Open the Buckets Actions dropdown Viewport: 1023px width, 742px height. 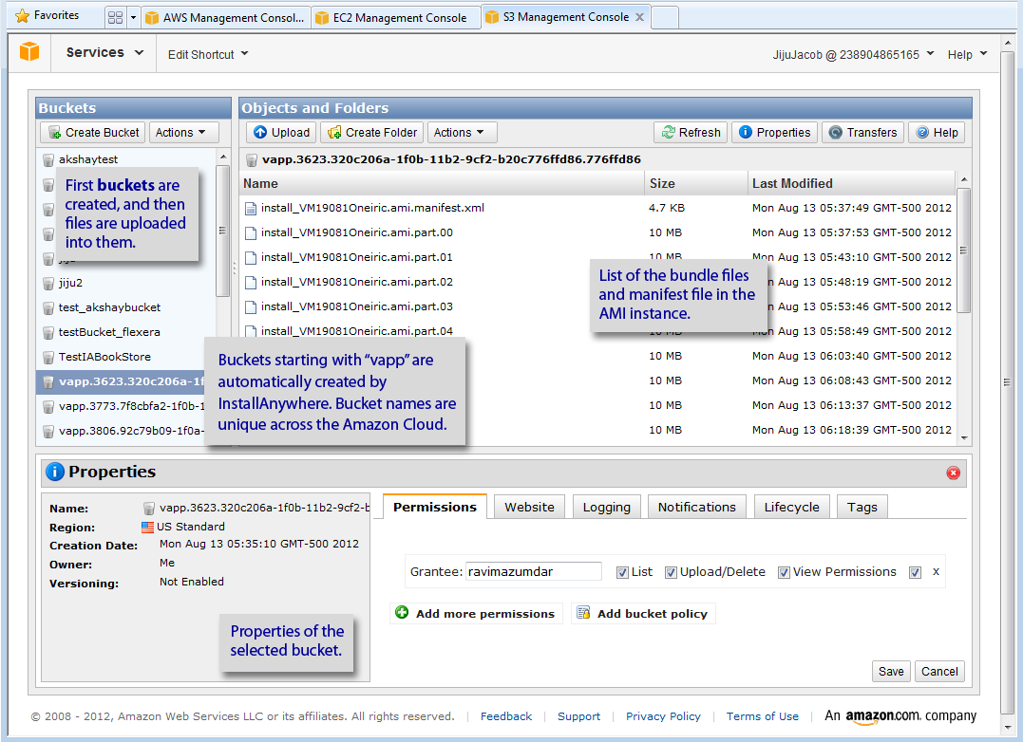click(x=182, y=133)
